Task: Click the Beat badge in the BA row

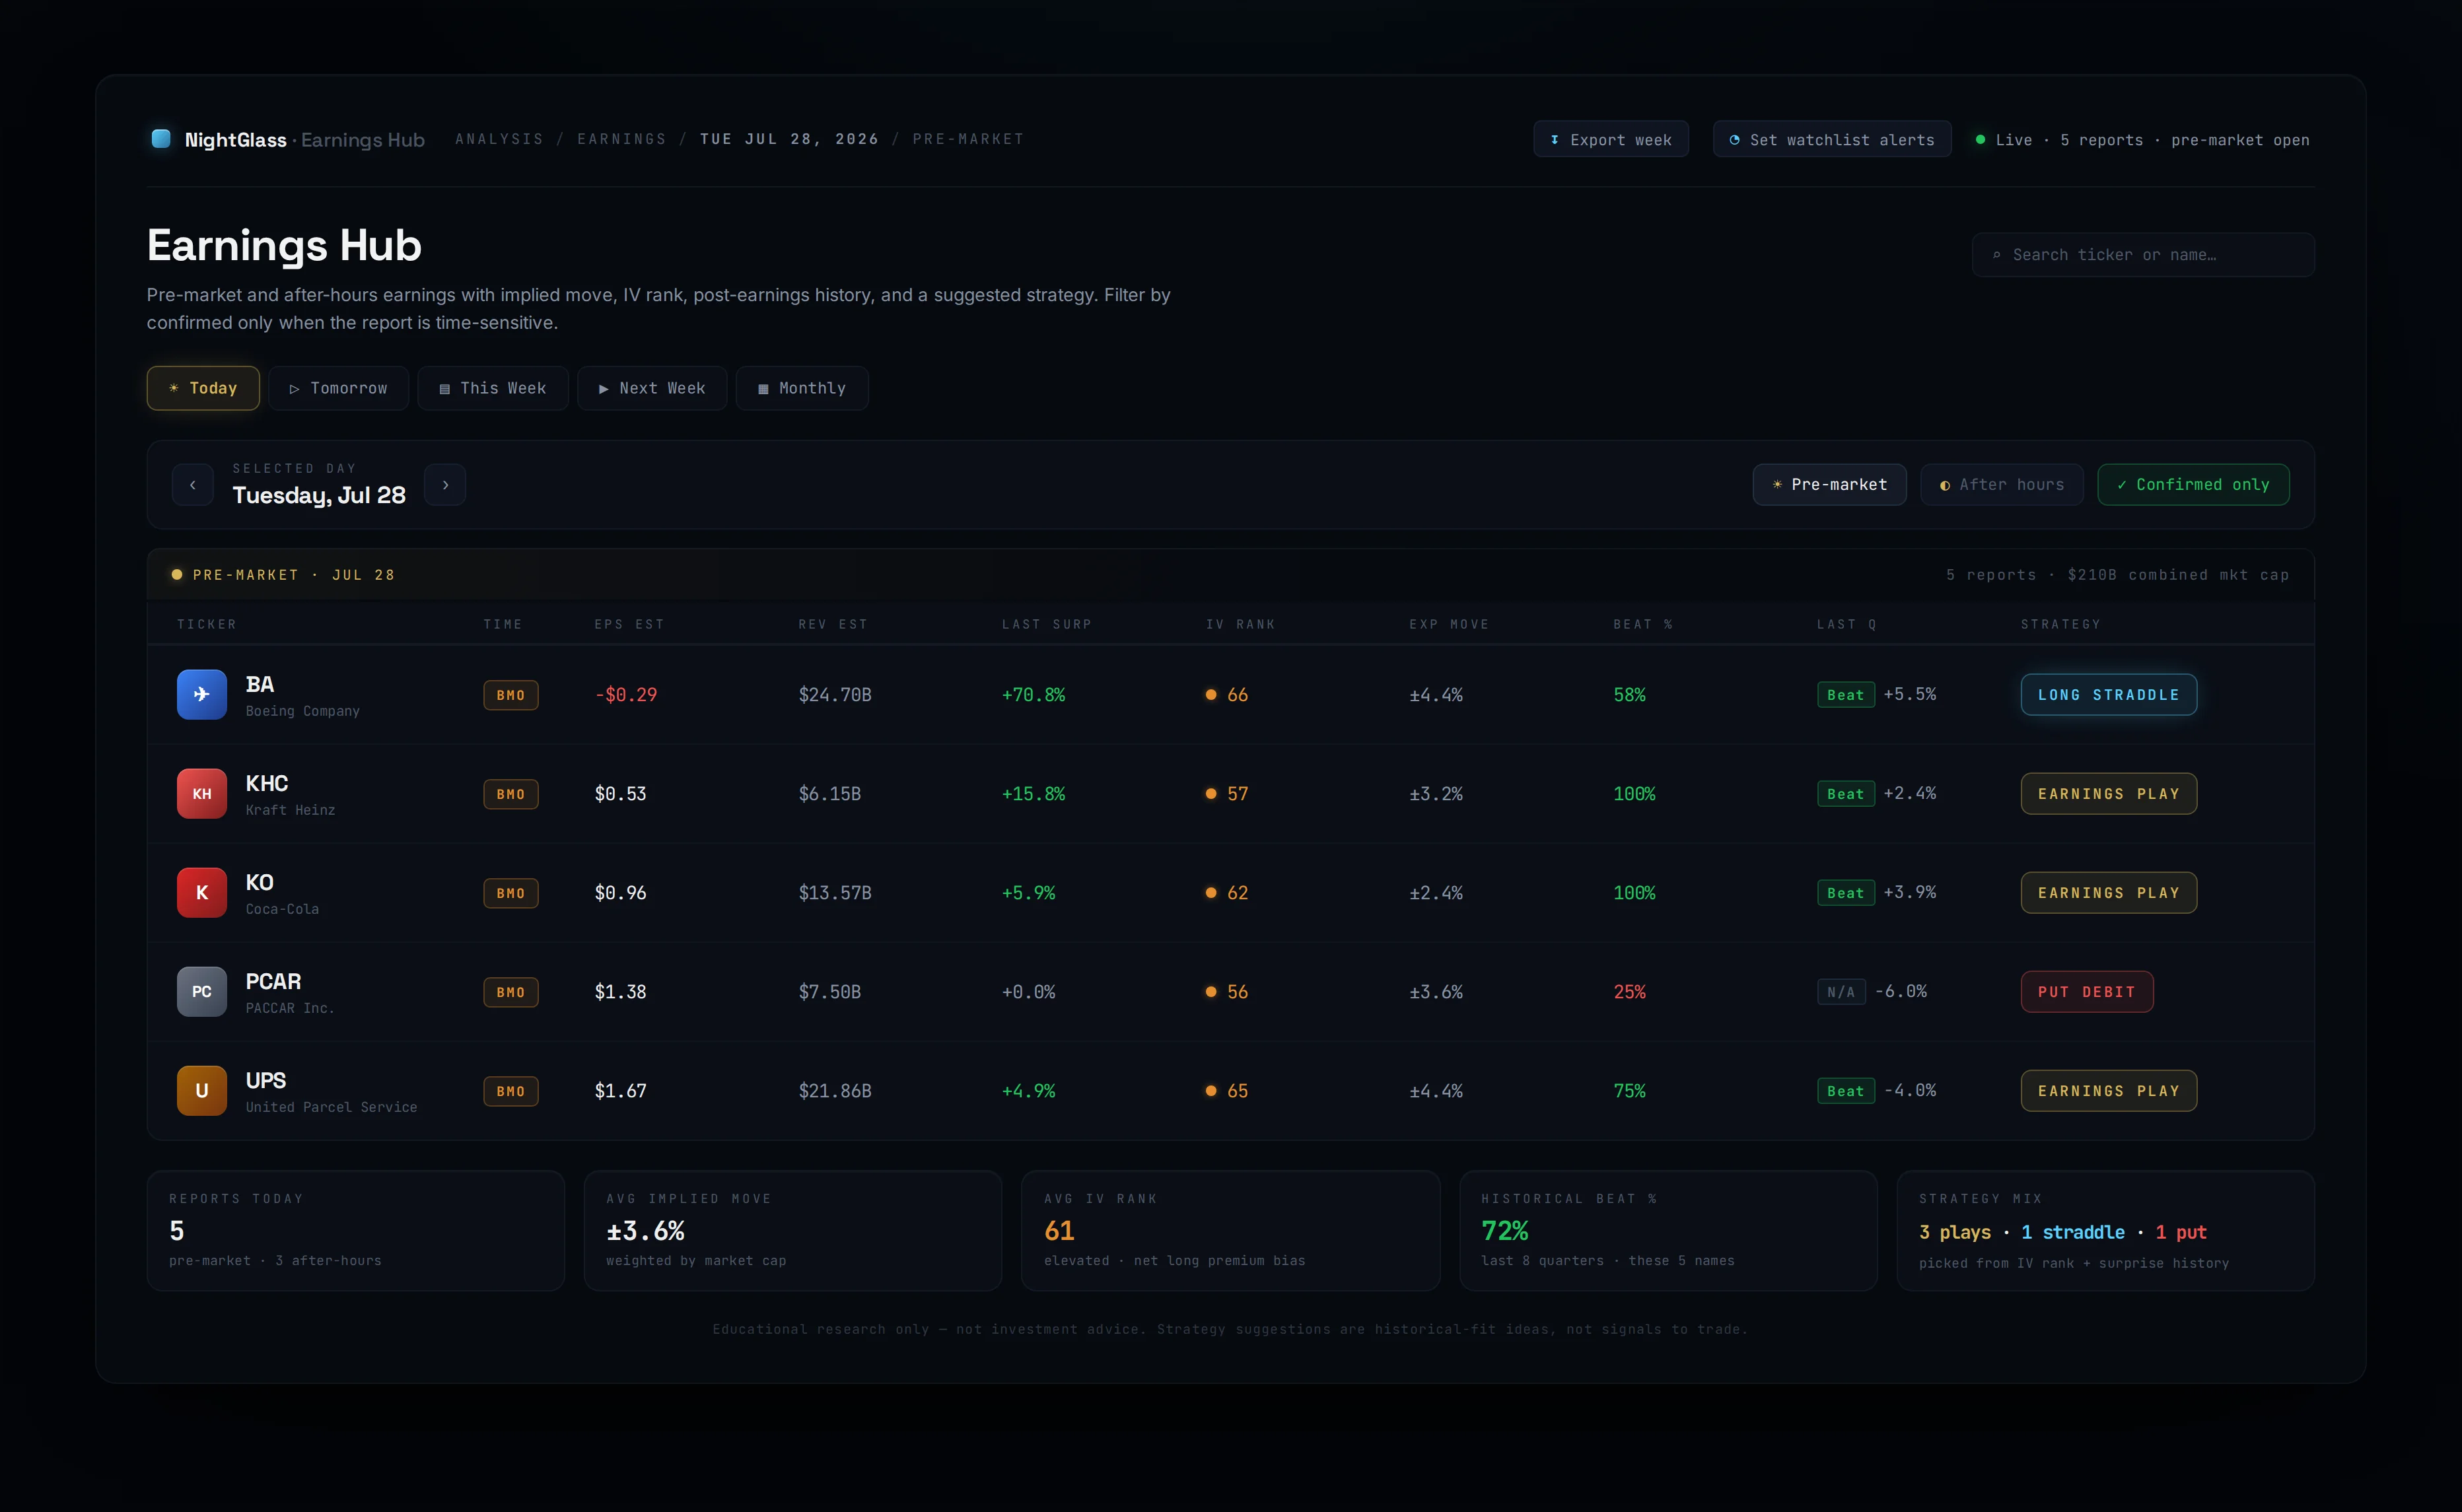Action: coord(1846,695)
